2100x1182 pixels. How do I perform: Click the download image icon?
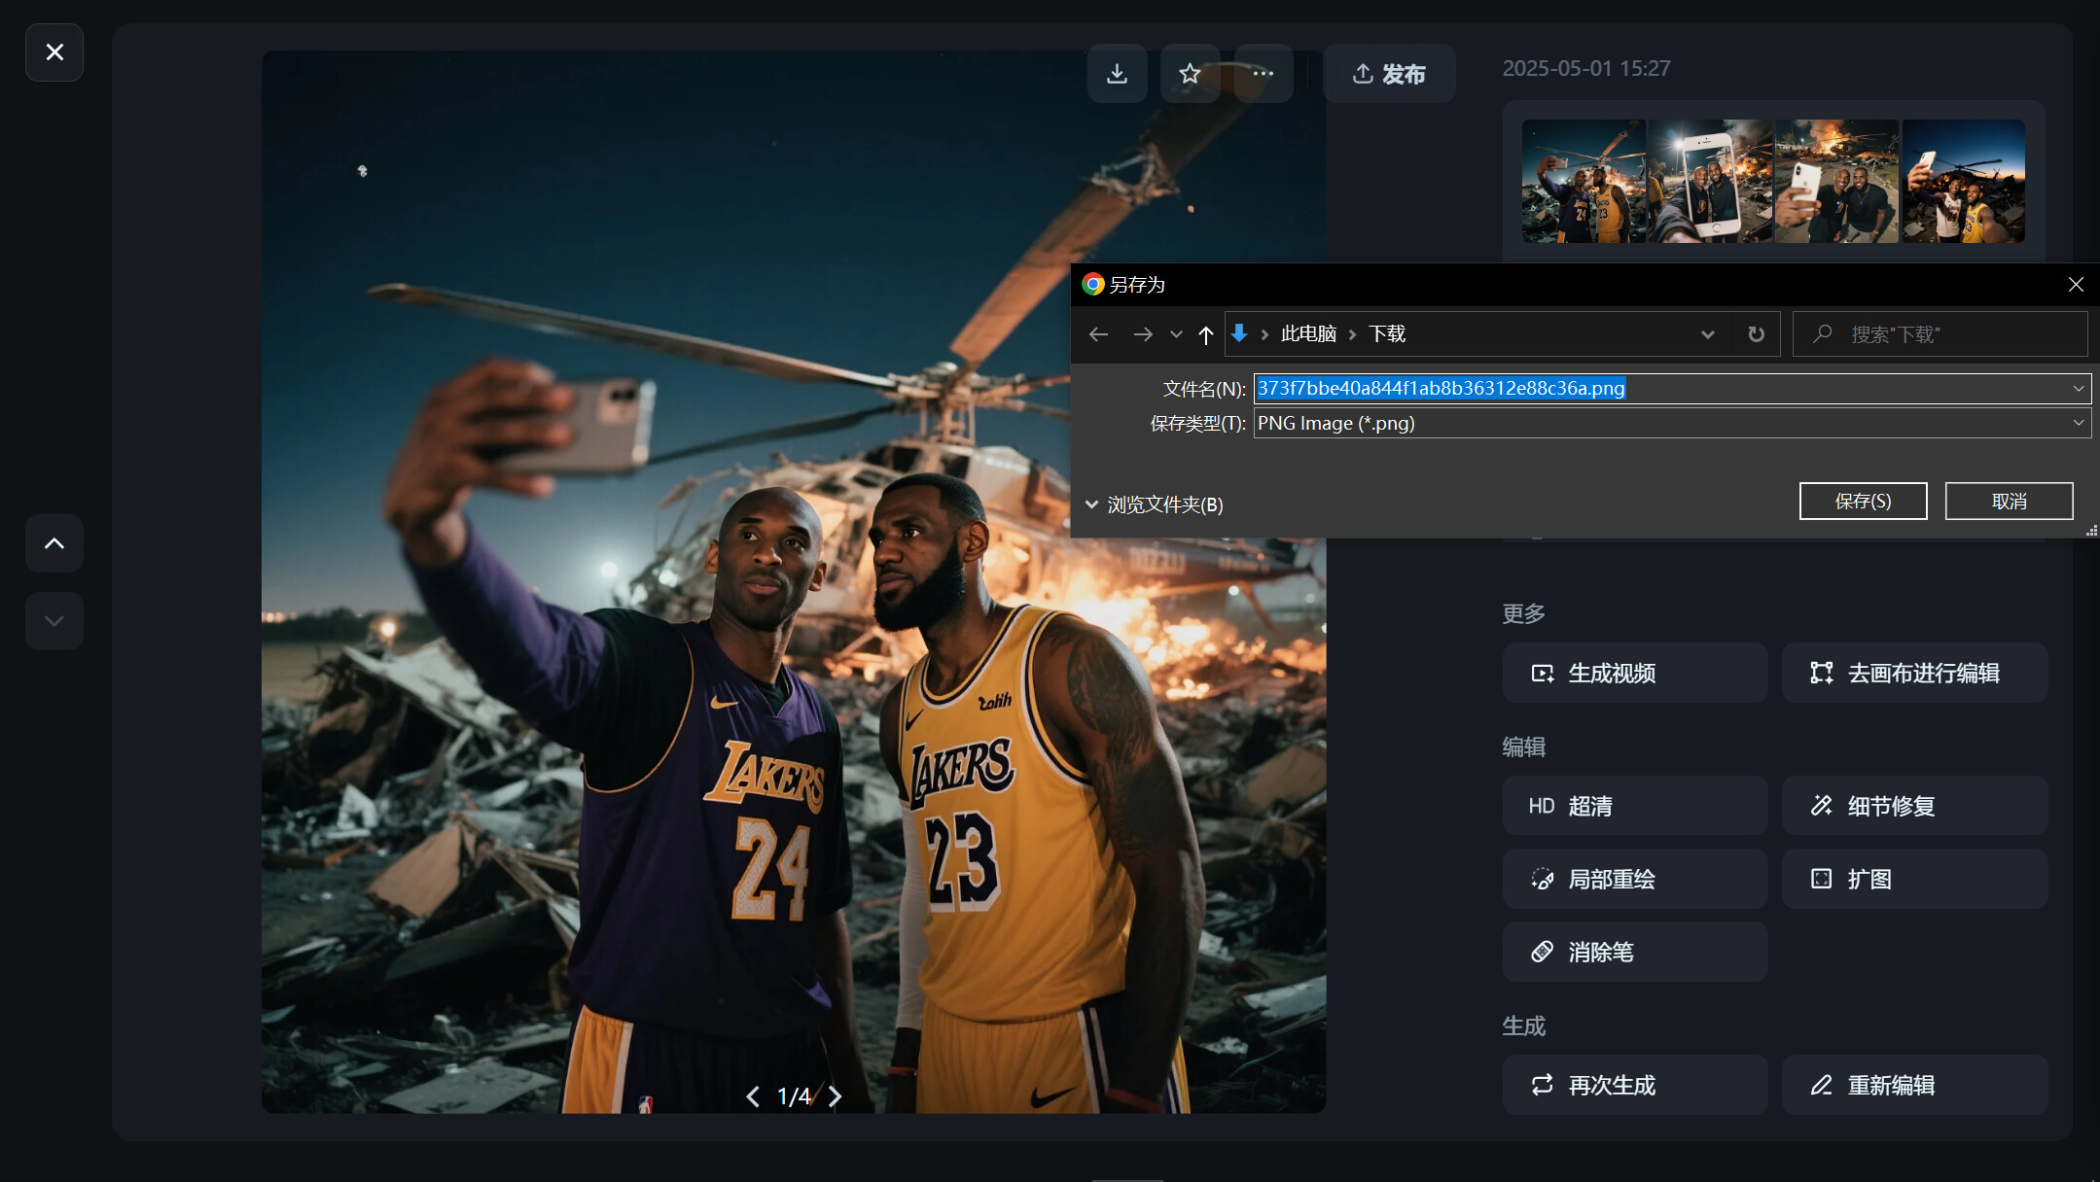point(1117,74)
